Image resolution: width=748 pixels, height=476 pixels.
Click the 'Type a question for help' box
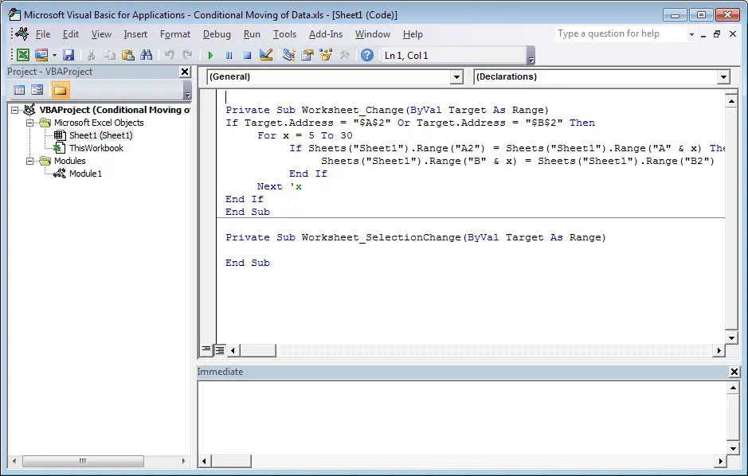pos(621,34)
